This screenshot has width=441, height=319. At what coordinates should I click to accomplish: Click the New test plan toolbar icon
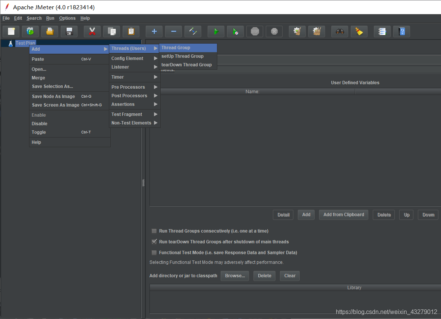[11, 31]
